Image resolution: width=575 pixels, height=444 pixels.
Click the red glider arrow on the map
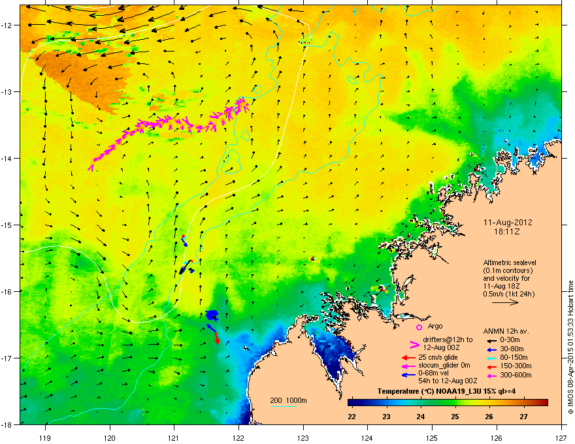tap(217, 338)
